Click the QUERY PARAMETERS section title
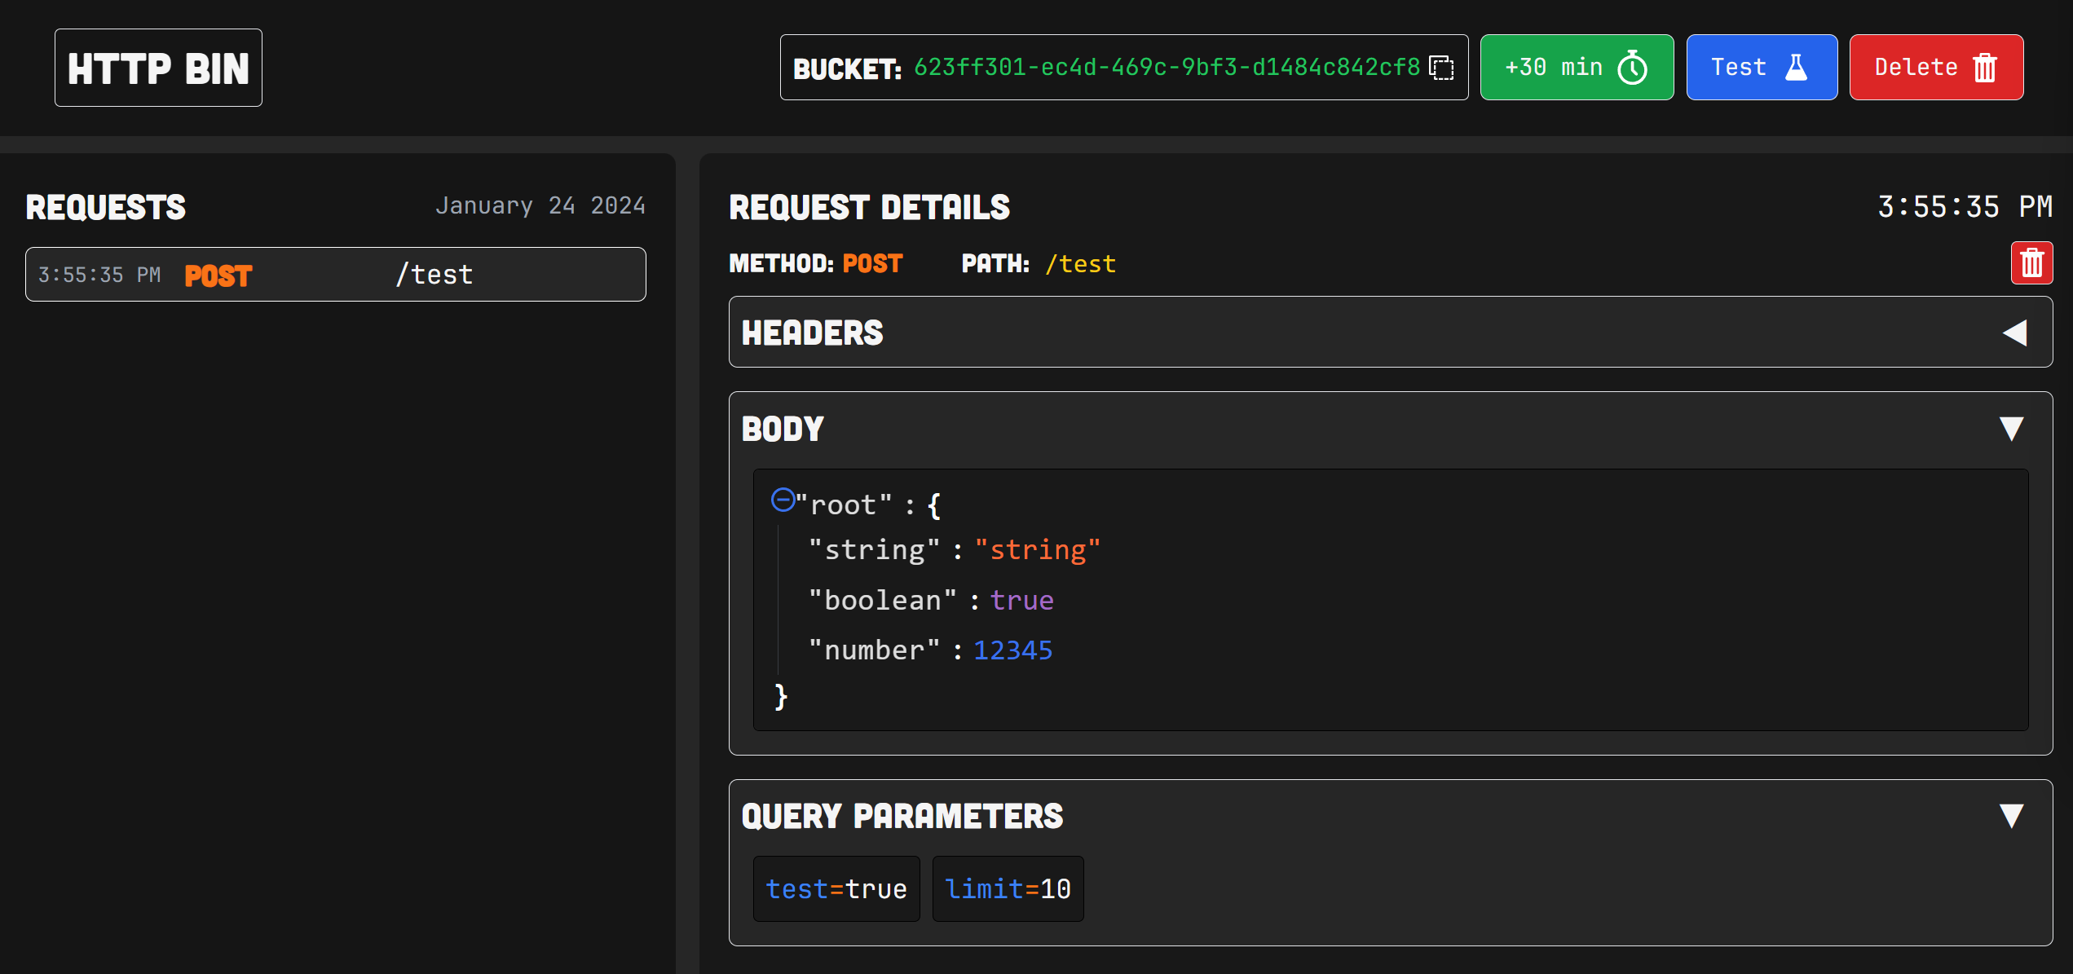 click(x=902, y=816)
